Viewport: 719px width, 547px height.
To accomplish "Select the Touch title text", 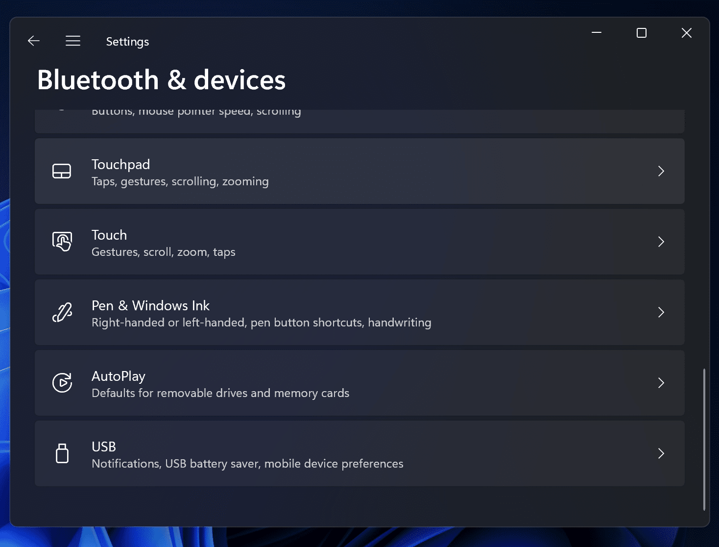I will click(x=109, y=235).
